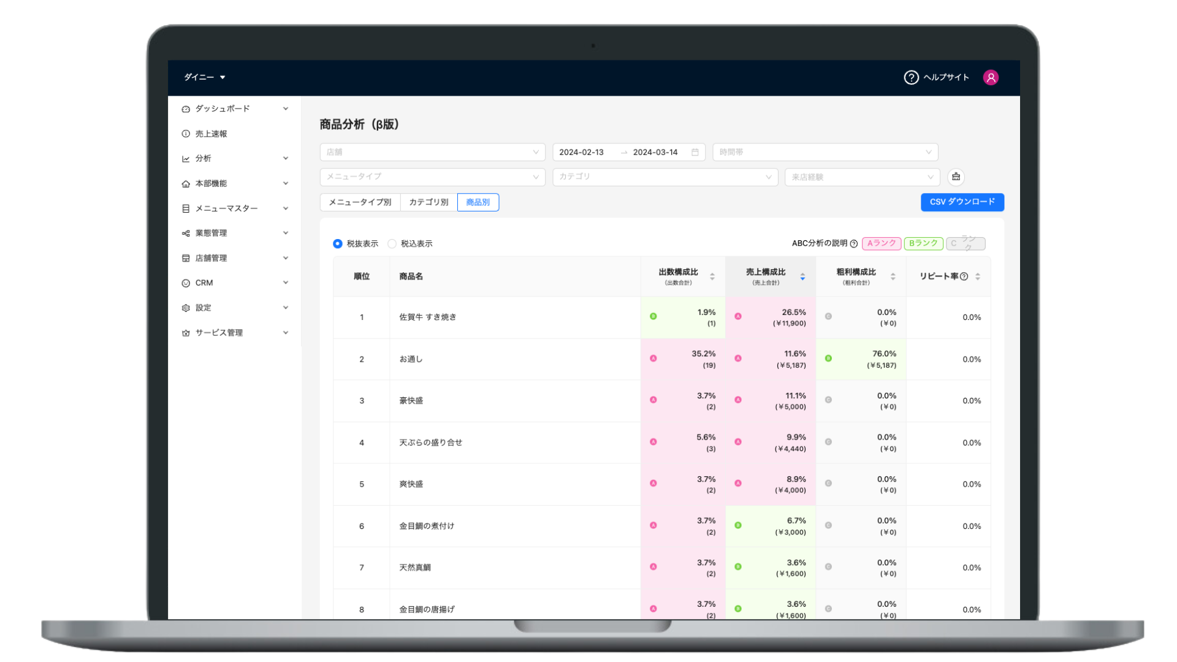Select the 税込表示 radio button
Viewport: 1177px width, 662px height.
pyautogui.click(x=392, y=243)
